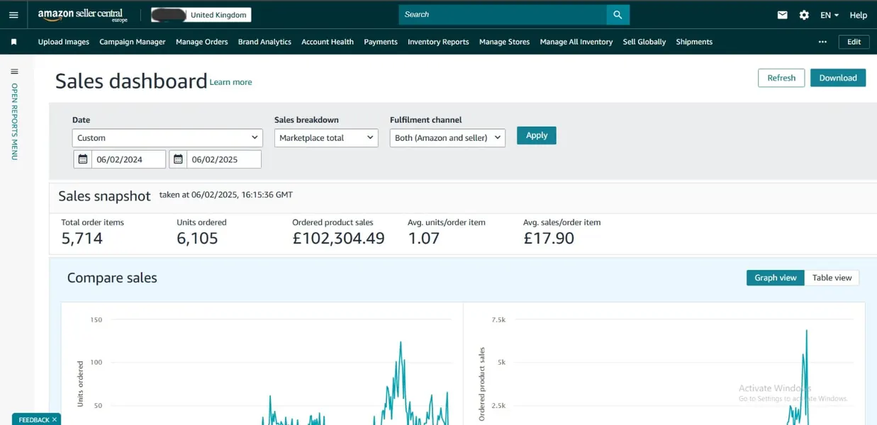The width and height of the screenshot is (877, 425).
Task: Open the Date range Custom dropdown
Action: tap(167, 137)
